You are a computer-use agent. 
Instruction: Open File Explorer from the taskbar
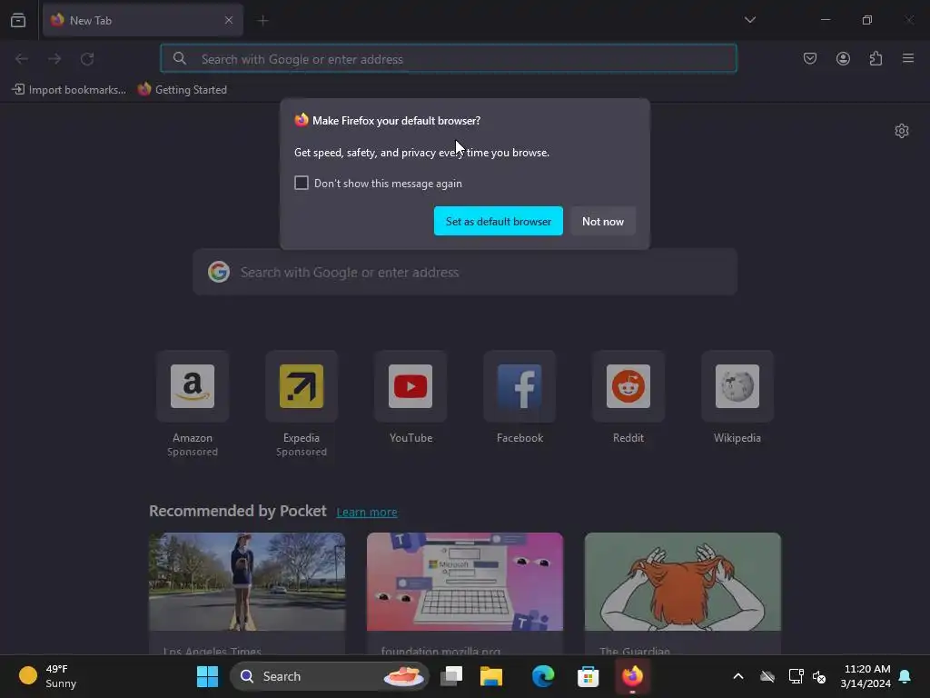[491, 676]
